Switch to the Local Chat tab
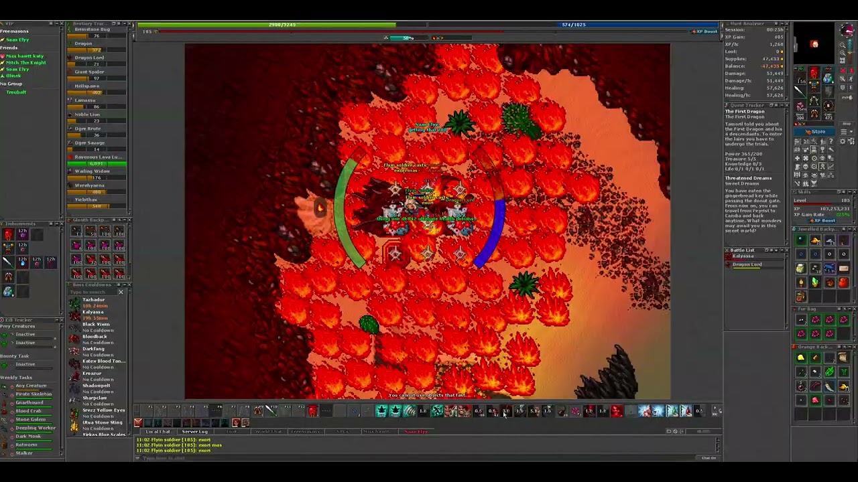The height and width of the screenshot is (482, 858). 158,432
